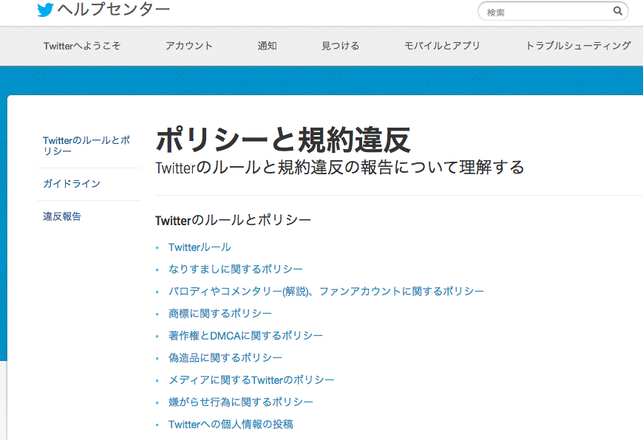Screen dimensions: 643x440
Task: Open 嫌がらせ行為に関するポリシー link
Action: pos(241,402)
